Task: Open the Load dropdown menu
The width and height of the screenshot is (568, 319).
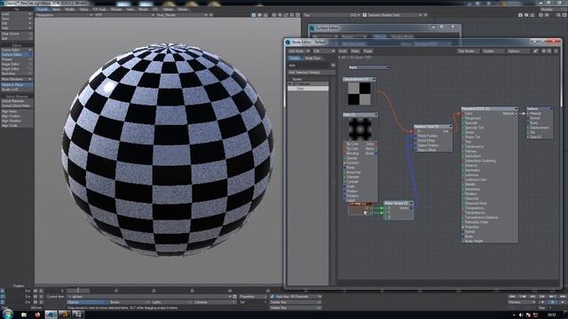Action: pos(17,14)
